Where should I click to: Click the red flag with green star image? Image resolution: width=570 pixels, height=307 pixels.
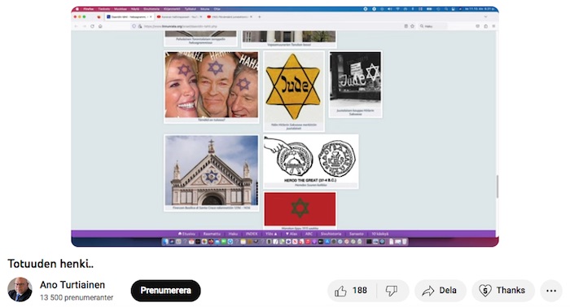click(x=300, y=208)
